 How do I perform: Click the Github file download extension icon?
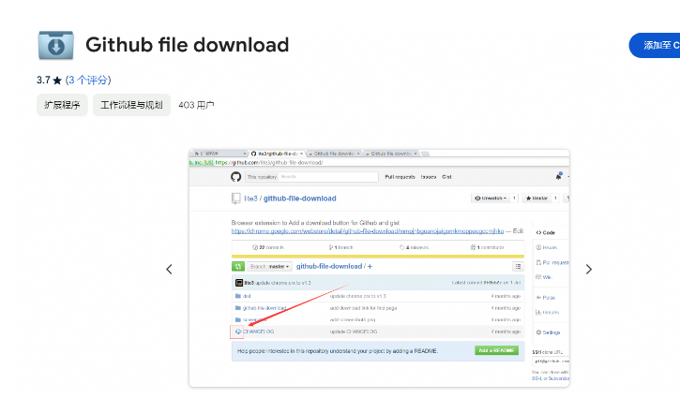pyautogui.click(x=56, y=45)
